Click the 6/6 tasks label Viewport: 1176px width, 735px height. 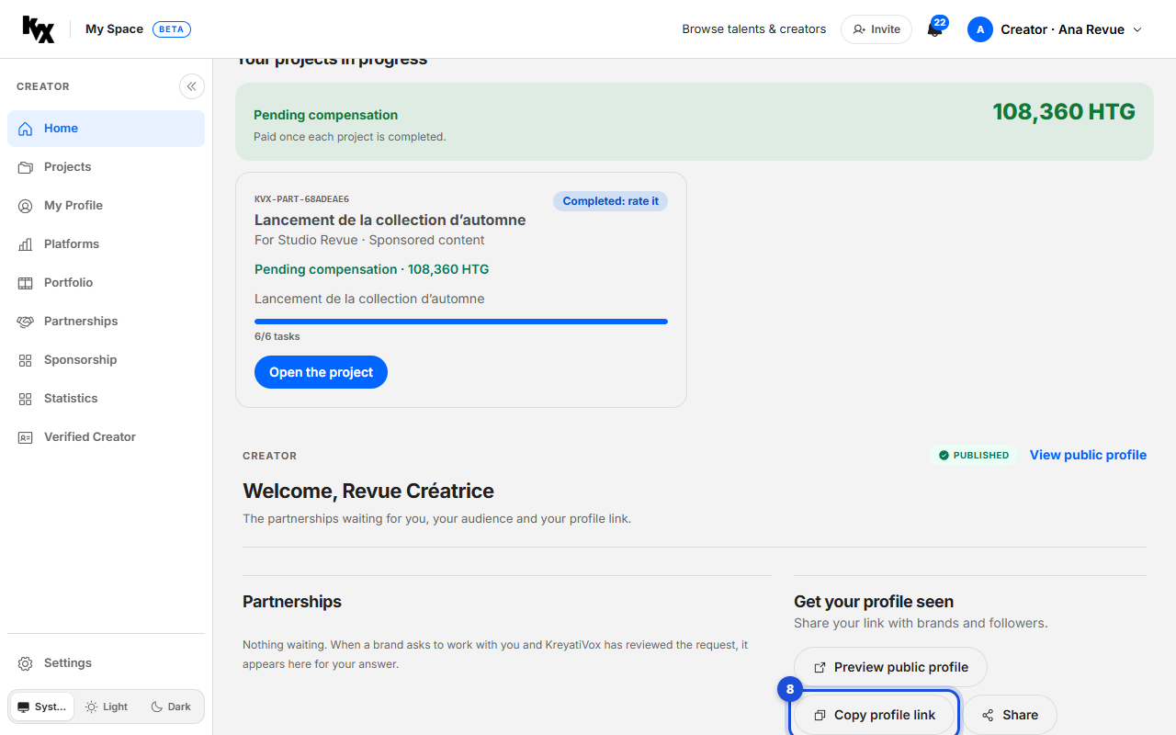click(x=277, y=336)
